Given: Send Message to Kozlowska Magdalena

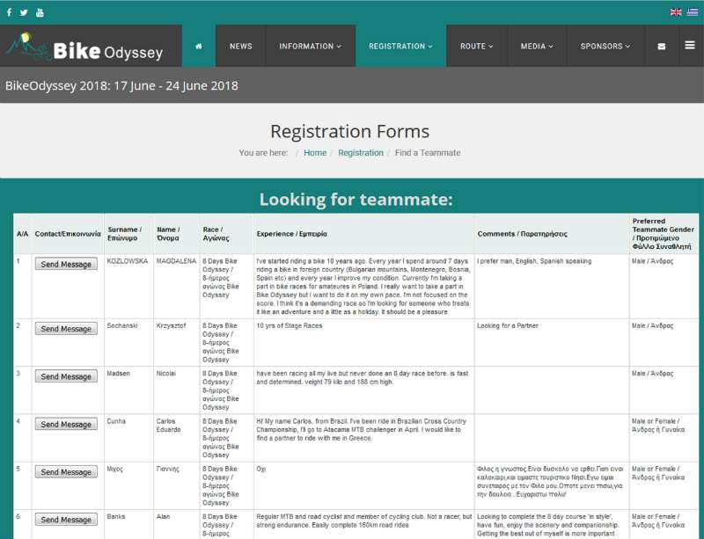Looking at the screenshot, I should click(66, 264).
